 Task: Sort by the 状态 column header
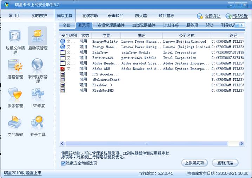tap(85, 35)
